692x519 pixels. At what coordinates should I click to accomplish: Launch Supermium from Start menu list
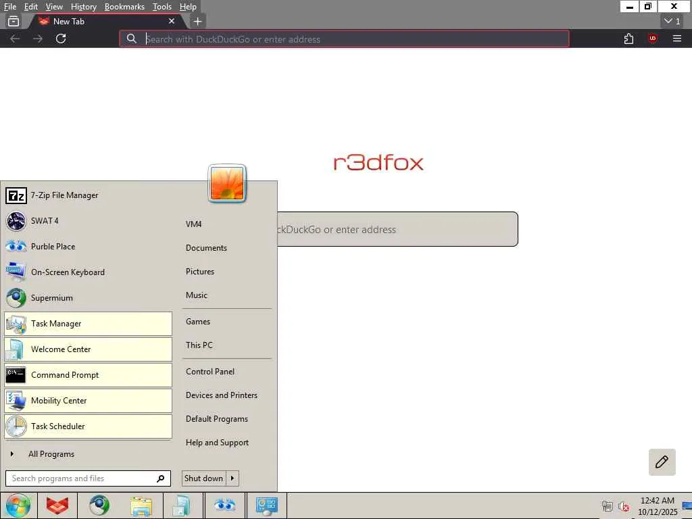coord(88,298)
